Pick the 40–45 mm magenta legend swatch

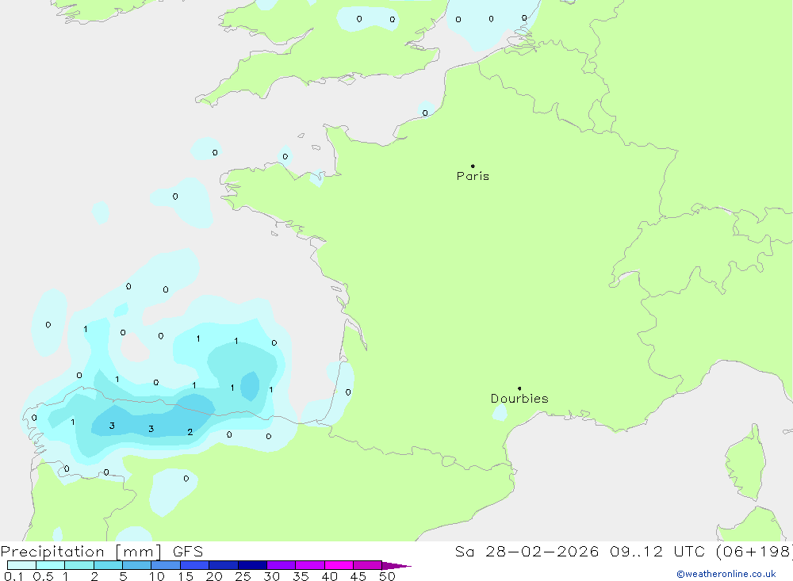tap(339, 565)
